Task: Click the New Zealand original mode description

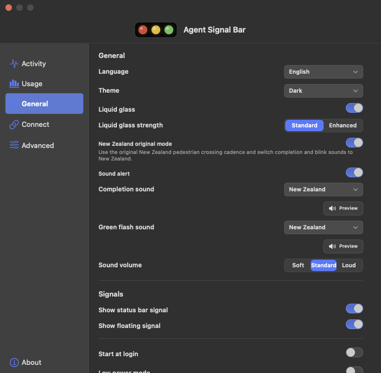Action: (x=226, y=156)
